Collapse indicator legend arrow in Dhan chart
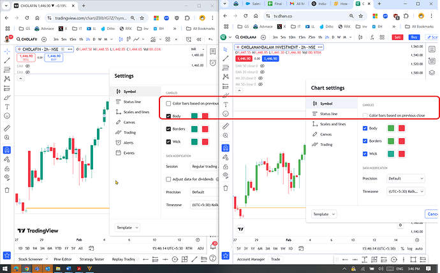Image resolution: width=440 pixels, height=273 pixels. 239,90
